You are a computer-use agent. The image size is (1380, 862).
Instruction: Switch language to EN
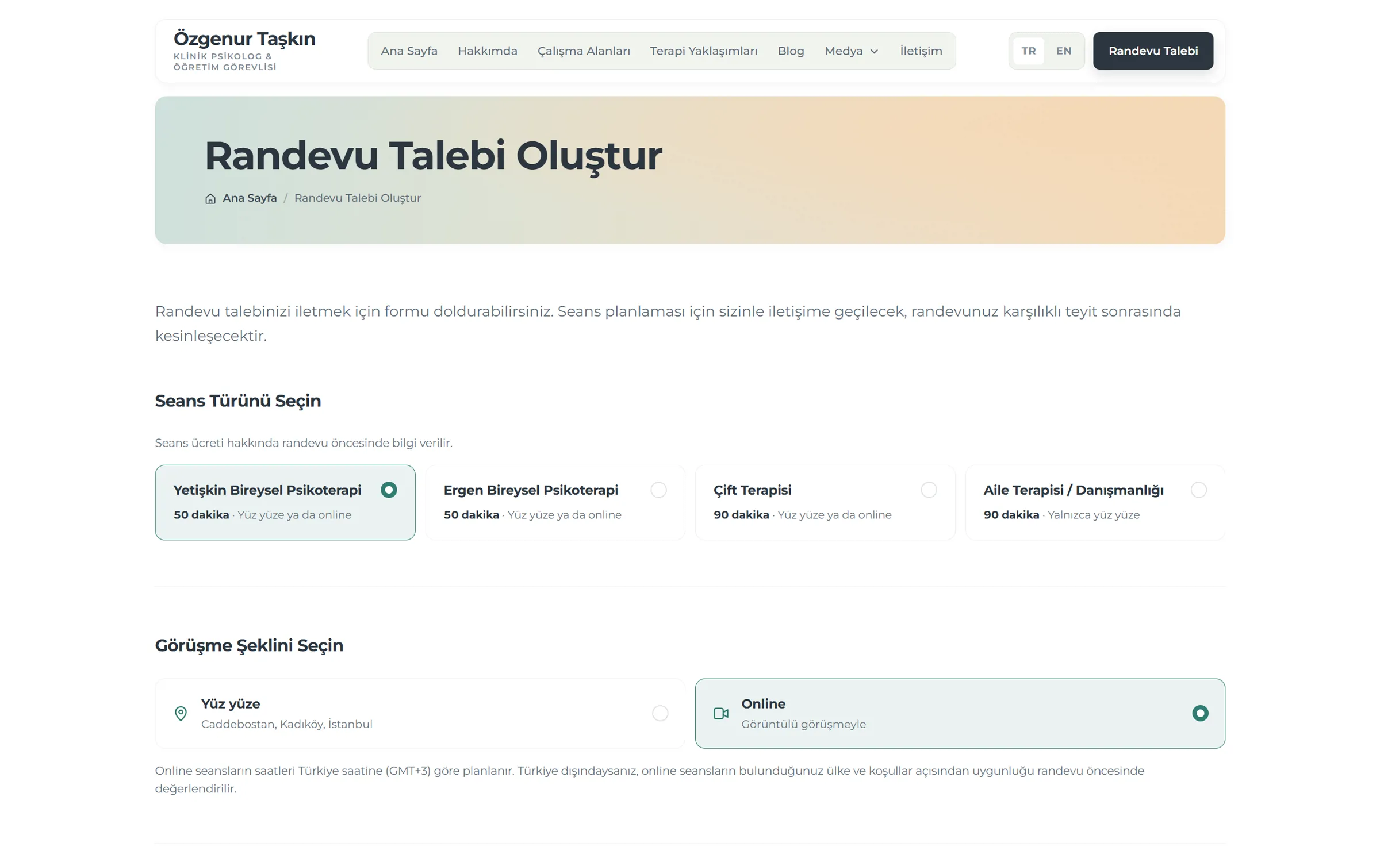1064,51
